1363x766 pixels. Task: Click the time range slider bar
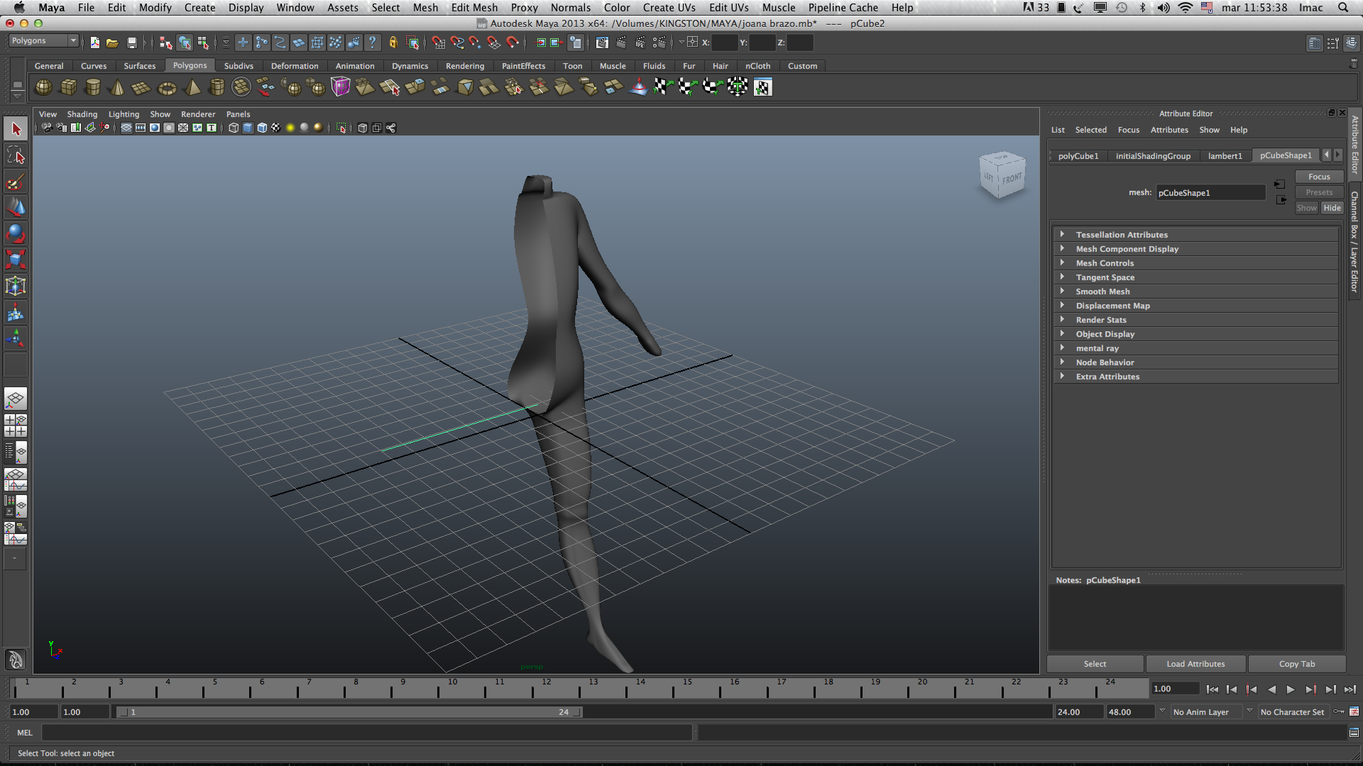pyautogui.click(x=348, y=712)
